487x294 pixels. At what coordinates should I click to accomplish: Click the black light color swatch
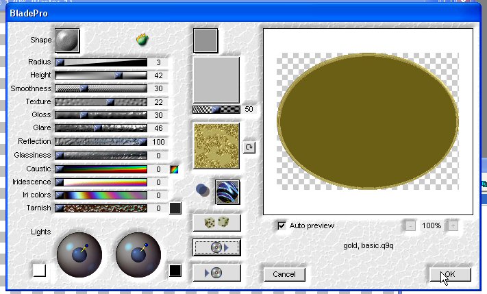coord(175,271)
